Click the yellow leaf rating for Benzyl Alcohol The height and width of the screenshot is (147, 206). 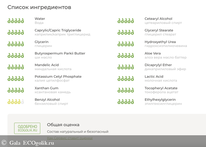tap(16, 102)
